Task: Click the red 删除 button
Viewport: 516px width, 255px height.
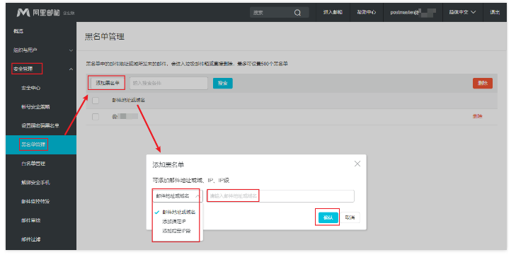Action: (x=483, y=84)
